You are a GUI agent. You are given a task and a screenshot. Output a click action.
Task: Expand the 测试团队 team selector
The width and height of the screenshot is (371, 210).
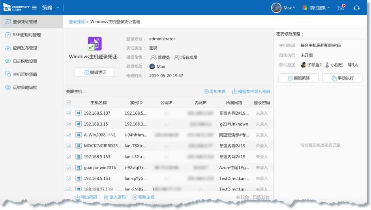coord(316,8)
